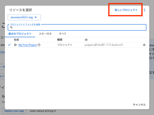Click 新しいプロジェクト to create new project
The width and height of the screenshot is (154, 115).
point(126,10)
